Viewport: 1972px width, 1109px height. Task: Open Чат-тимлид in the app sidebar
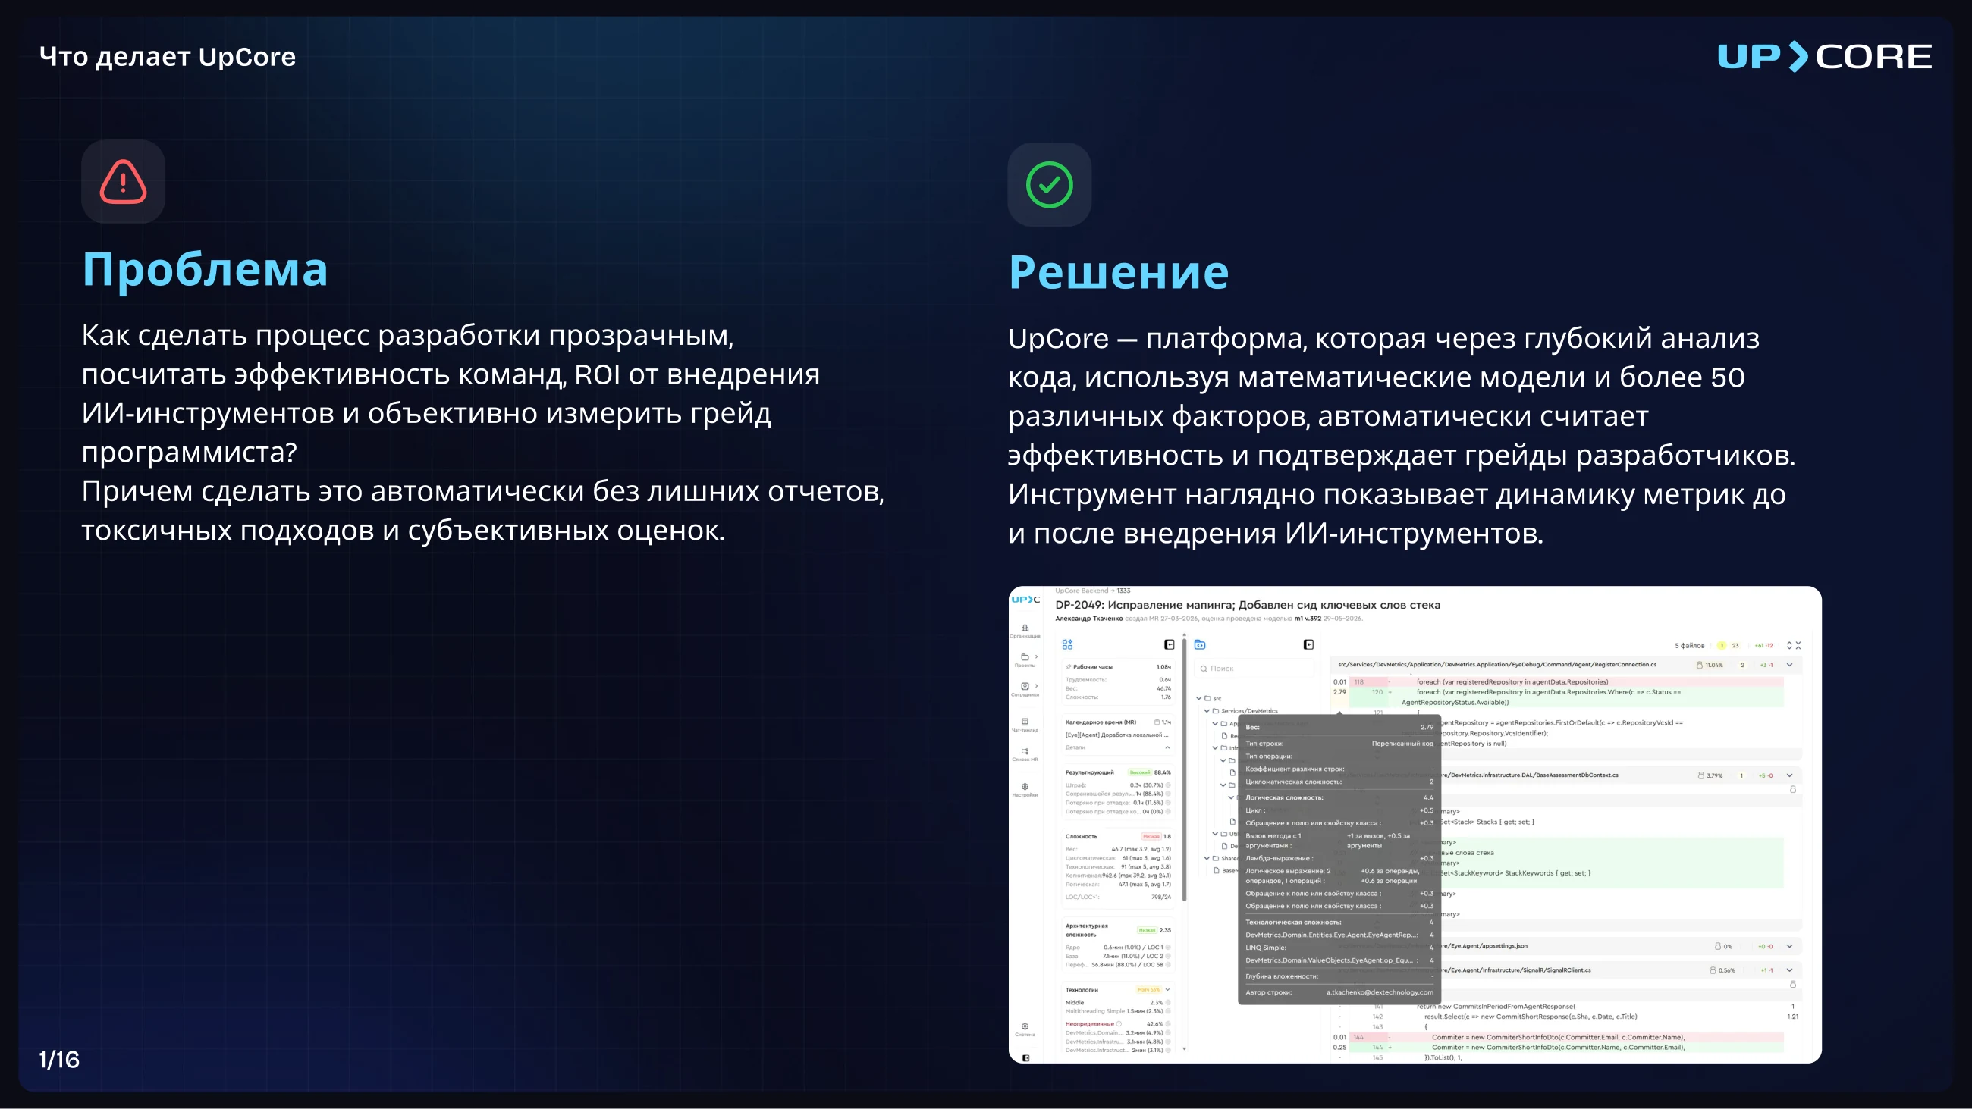click(x=1025, y=725)
